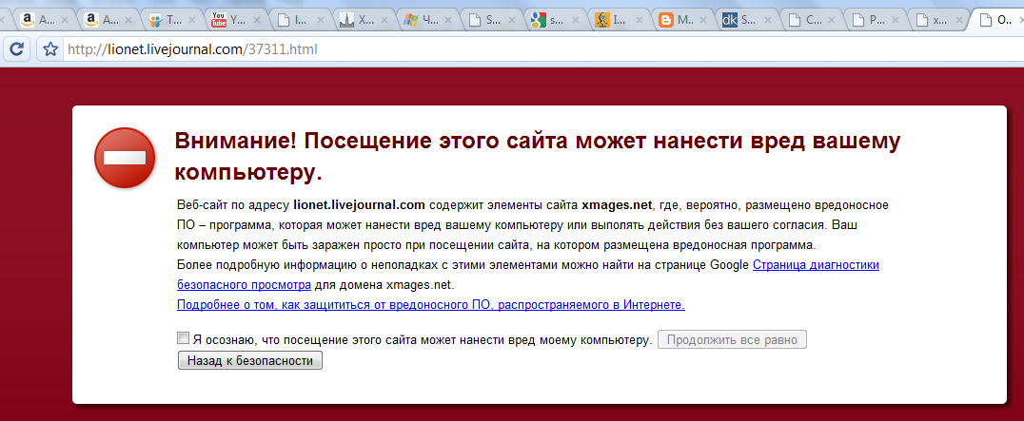Click the bold "xmages.net" domain text
Screen dimensions: 1024x421
pyautogui.click(x=617, y=205)
